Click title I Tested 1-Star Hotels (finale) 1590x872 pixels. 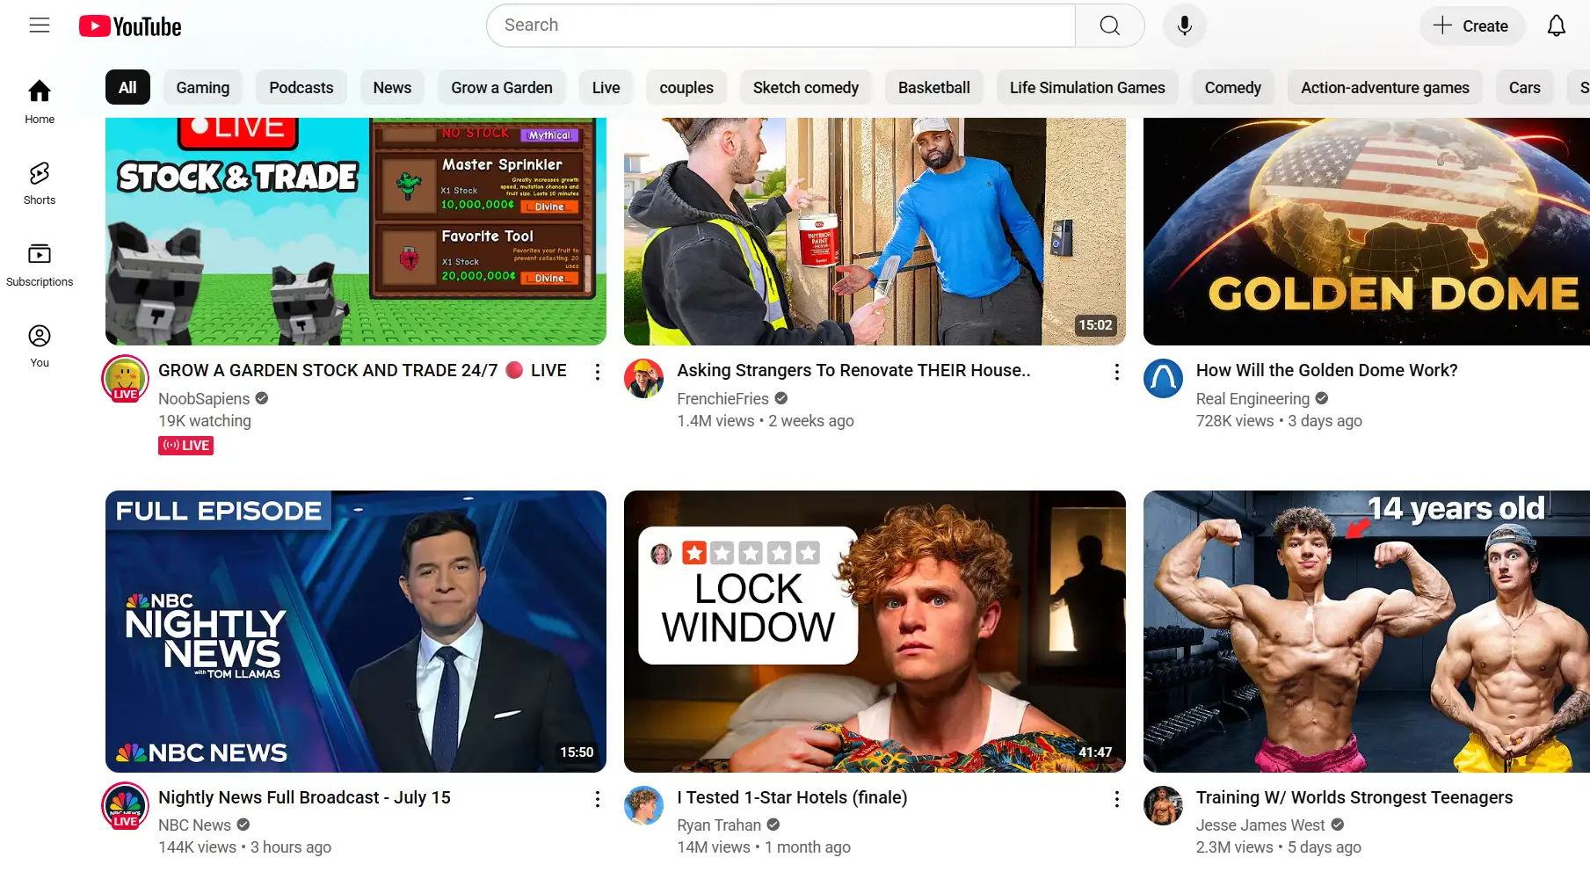(x=792, y=797)
